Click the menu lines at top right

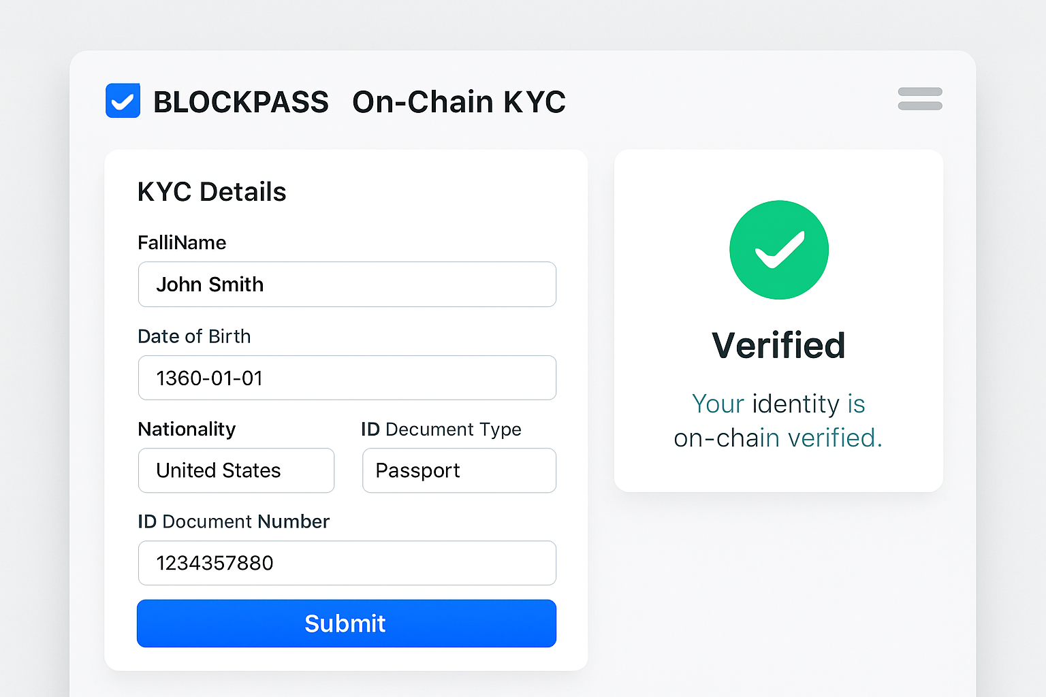click(x=919, y=99)
